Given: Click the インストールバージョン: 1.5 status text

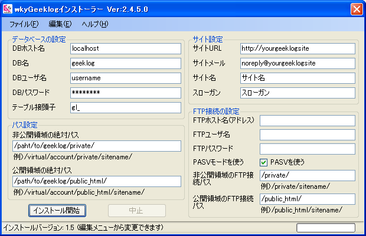Looking at the screenshot, I should [83, 227].
